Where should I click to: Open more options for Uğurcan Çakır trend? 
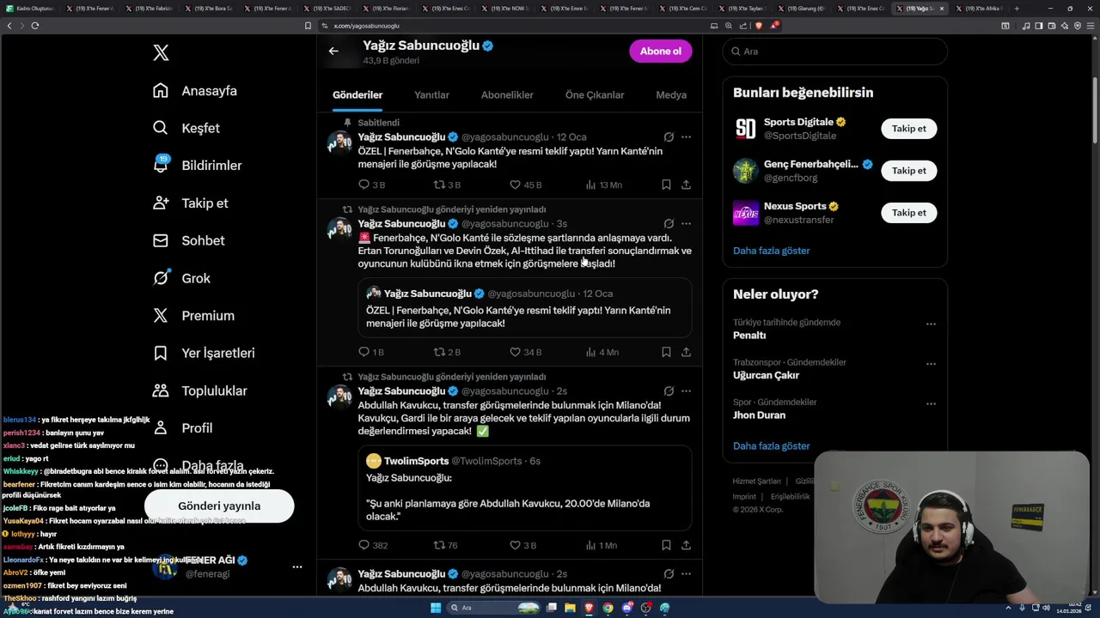tap(931, 364)
